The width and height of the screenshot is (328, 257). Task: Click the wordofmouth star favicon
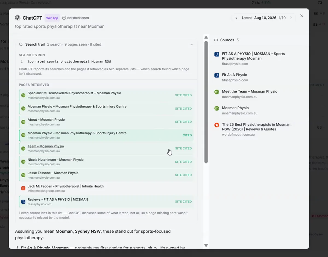click(217, 125)
